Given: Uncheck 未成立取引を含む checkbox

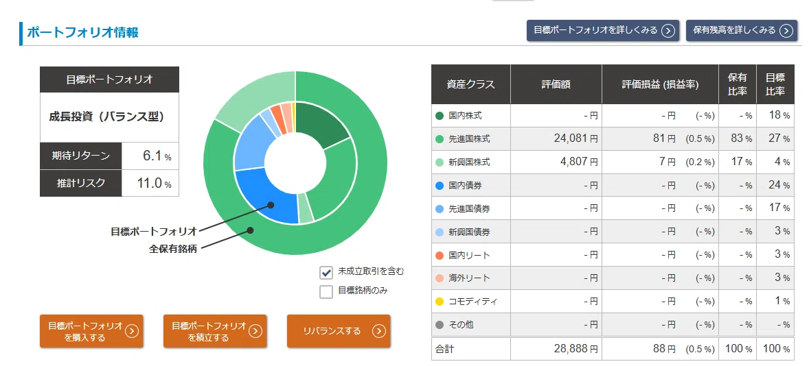Looking at the screenshot, I should tap(326, 272).
